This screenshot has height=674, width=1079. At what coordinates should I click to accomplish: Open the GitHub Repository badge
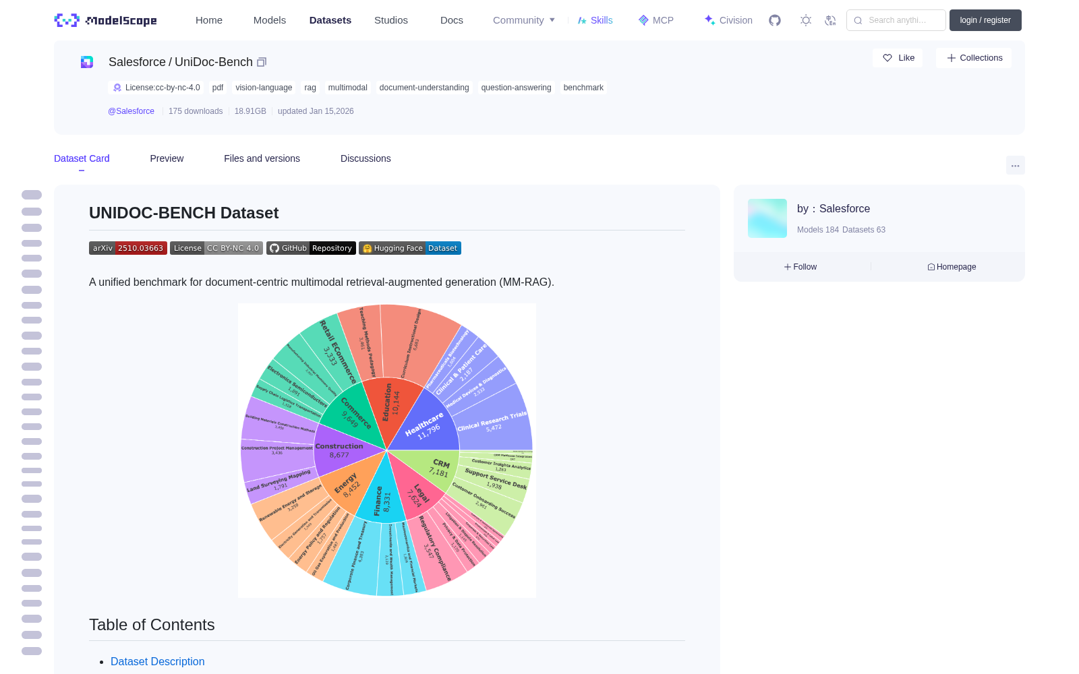311,248
